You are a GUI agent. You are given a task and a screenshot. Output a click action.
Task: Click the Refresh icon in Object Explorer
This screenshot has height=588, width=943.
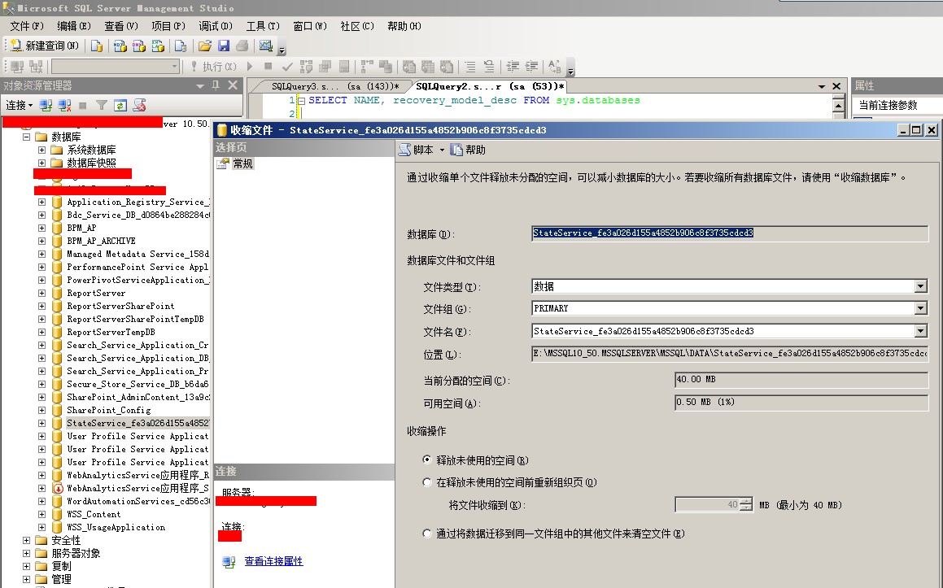point(120,106)
